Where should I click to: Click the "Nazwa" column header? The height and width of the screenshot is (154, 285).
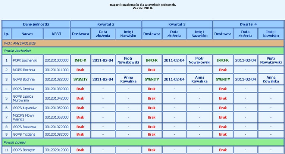pyautogui.click(x=27, y=34)
